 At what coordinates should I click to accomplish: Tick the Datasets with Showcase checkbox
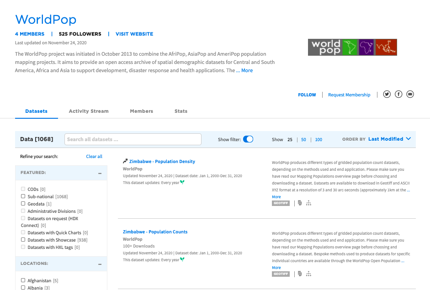tap(23, 240)
